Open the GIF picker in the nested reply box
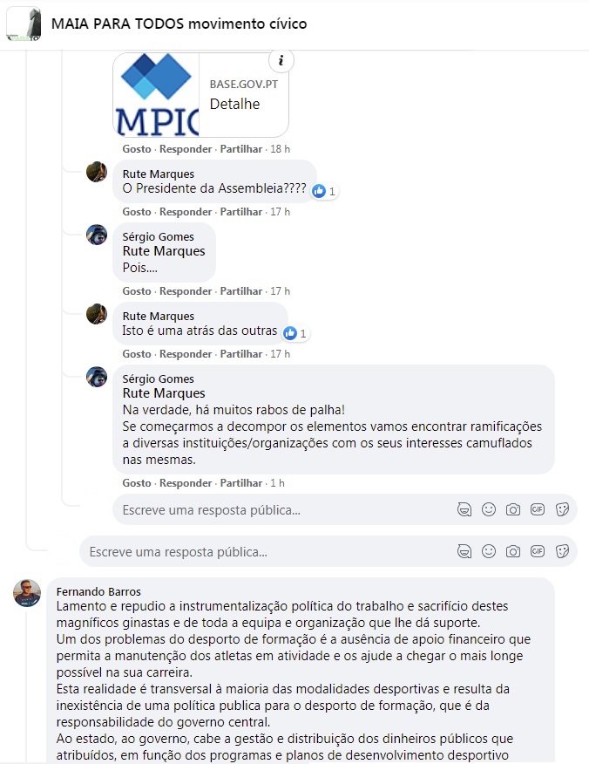 tap(538, 509)
